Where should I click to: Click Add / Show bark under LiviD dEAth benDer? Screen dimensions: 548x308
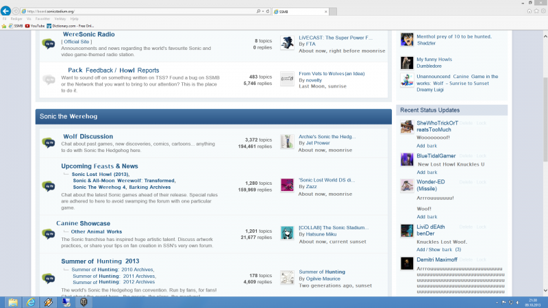(438, 250)
